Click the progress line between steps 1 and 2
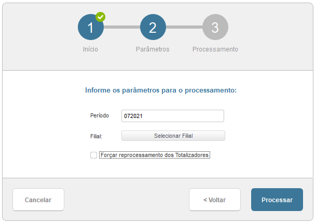Screen dimensions: 316x223 click(x=121, y=27)
